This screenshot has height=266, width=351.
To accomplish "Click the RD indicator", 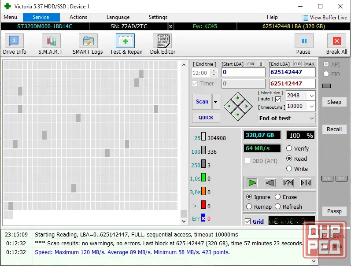I will pyautogui.click(x=341, y=179).
